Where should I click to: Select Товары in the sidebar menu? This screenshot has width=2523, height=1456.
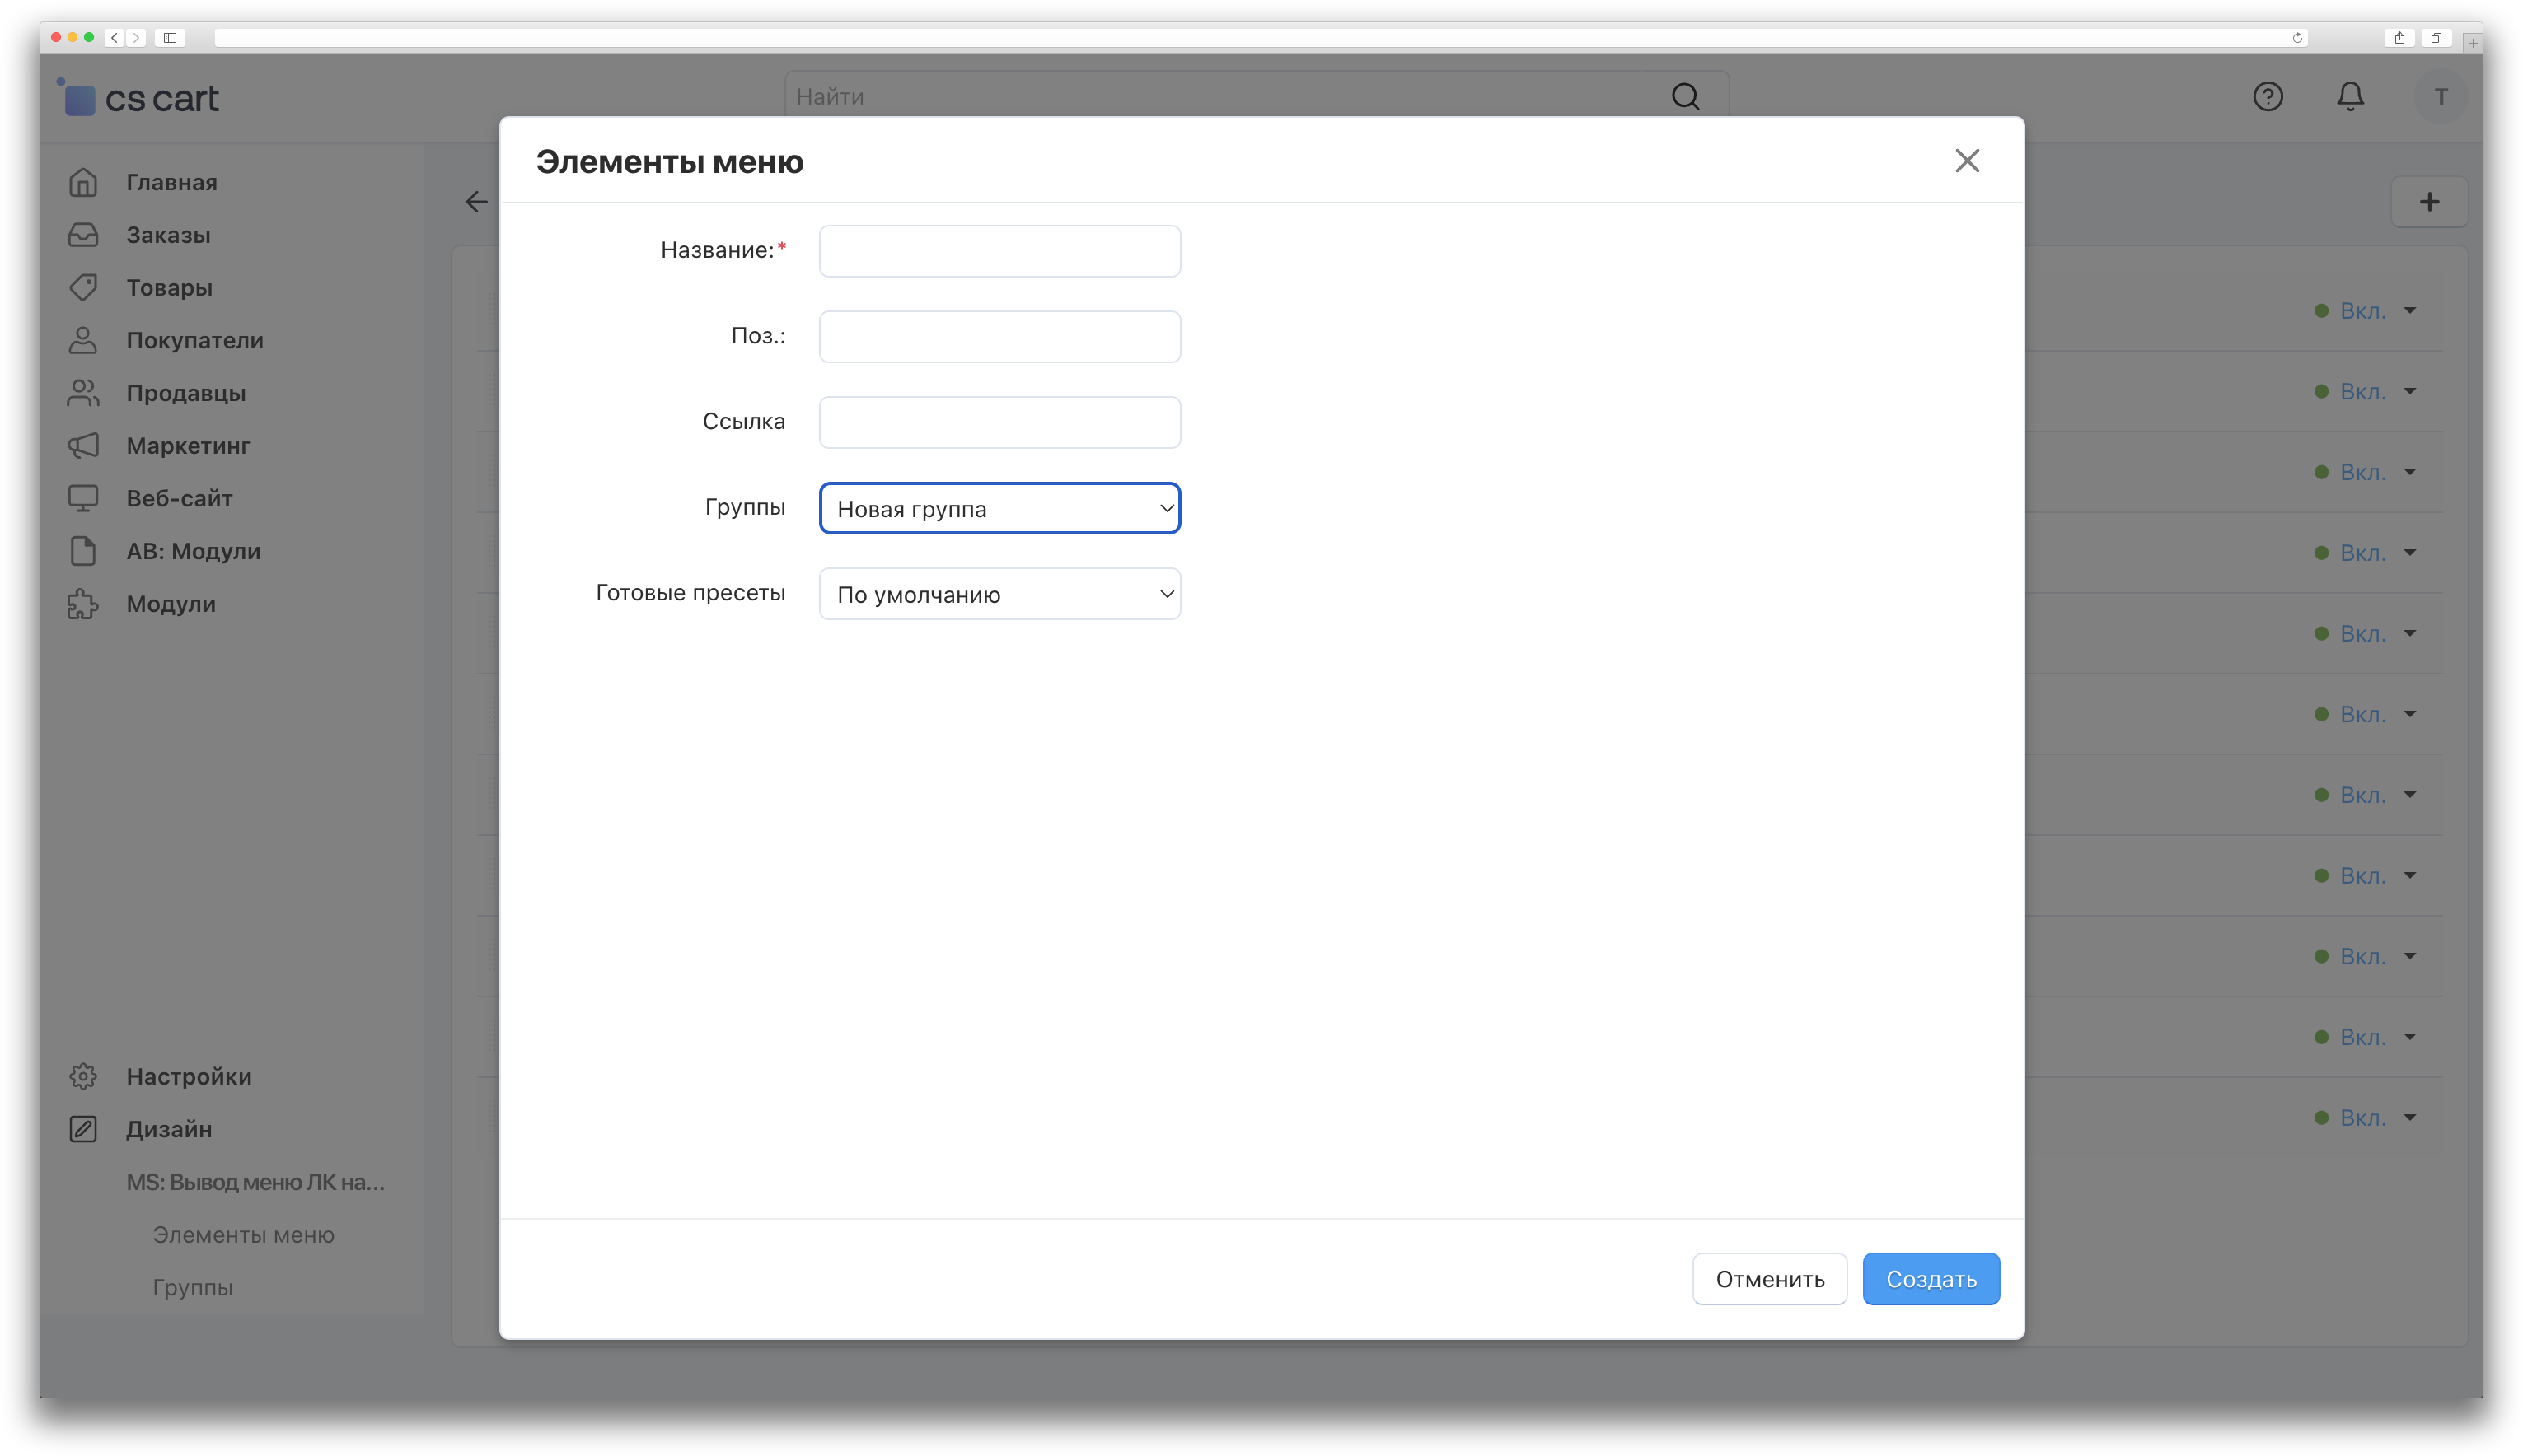coord(169,288)
